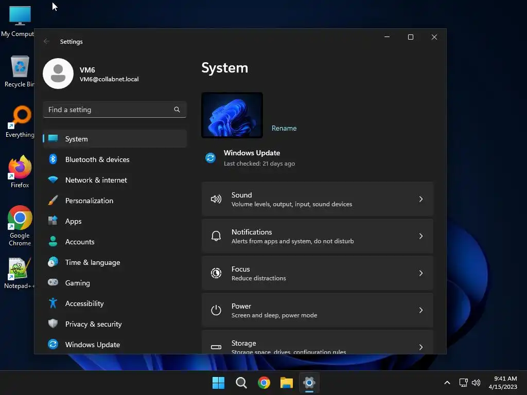Open the Windows Start button
Image resolution: width=527 pixels, height=395 pixels.
click(218, 383)
